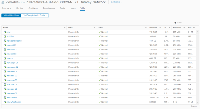Select VM Templates in Folders toggle
200x109 pixels.
coord(35,15)
